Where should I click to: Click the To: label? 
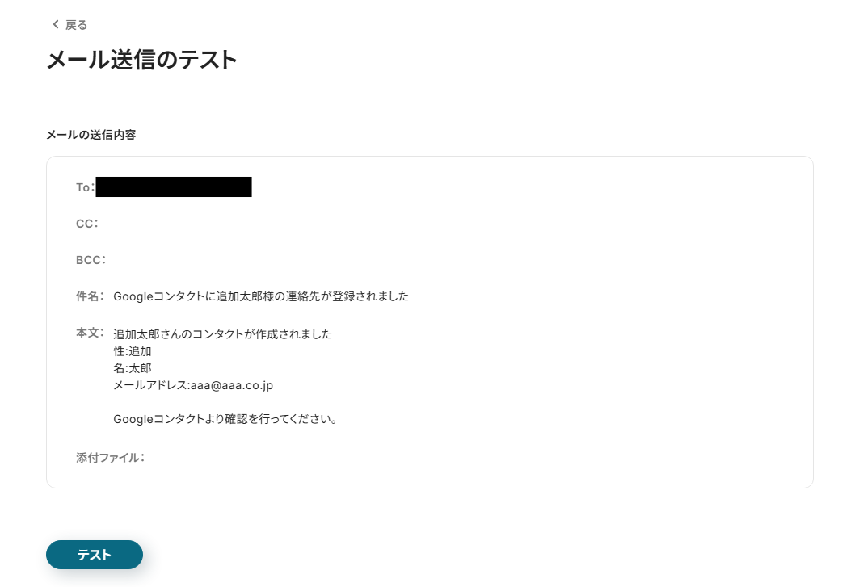coord(85,187)
